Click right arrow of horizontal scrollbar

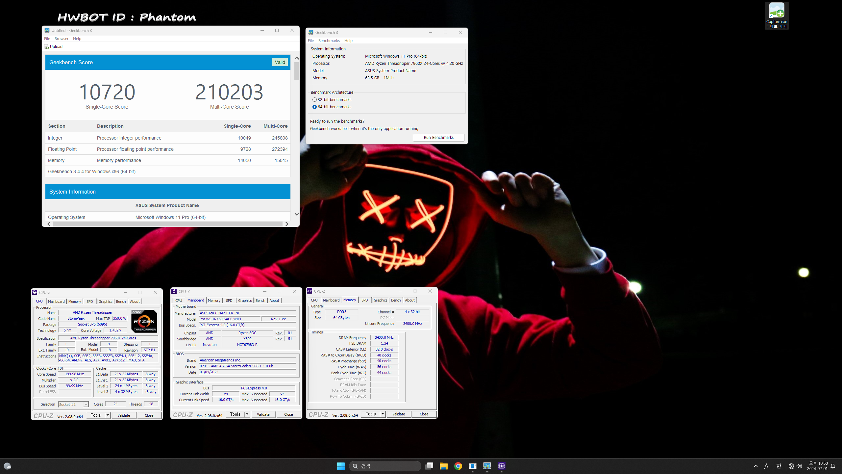287,224
